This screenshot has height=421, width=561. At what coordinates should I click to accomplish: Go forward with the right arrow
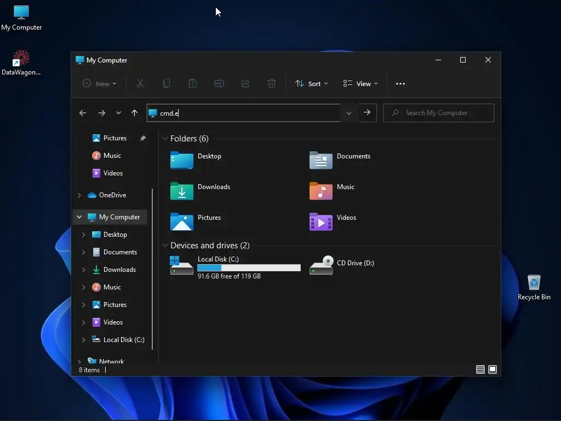click(x=101, y=113)
